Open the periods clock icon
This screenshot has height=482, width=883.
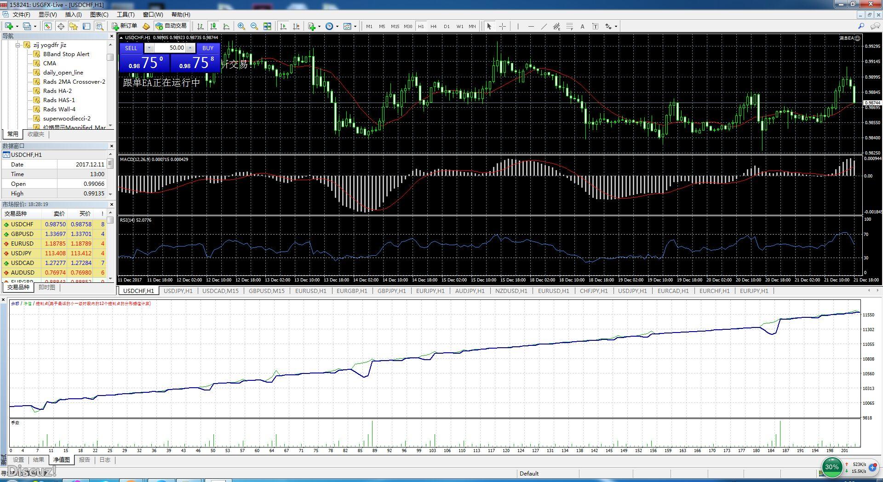point(329,26)
